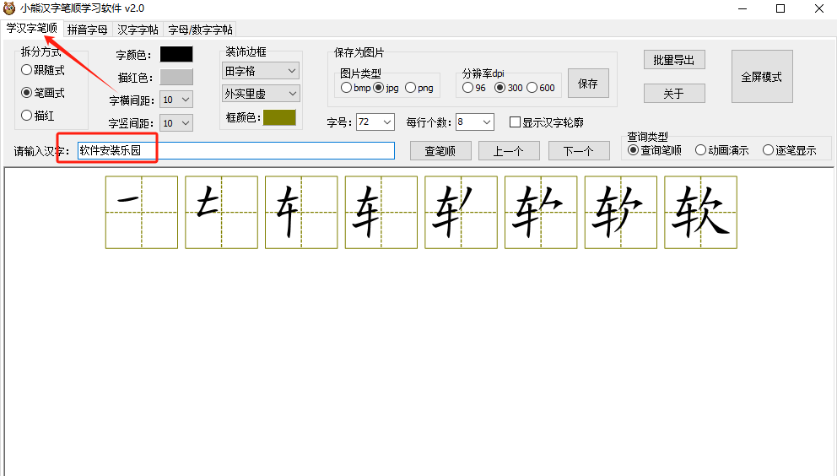The image size is (837, 476).
Task: Click the 全屏模式 button
Action: click(761, 77)
